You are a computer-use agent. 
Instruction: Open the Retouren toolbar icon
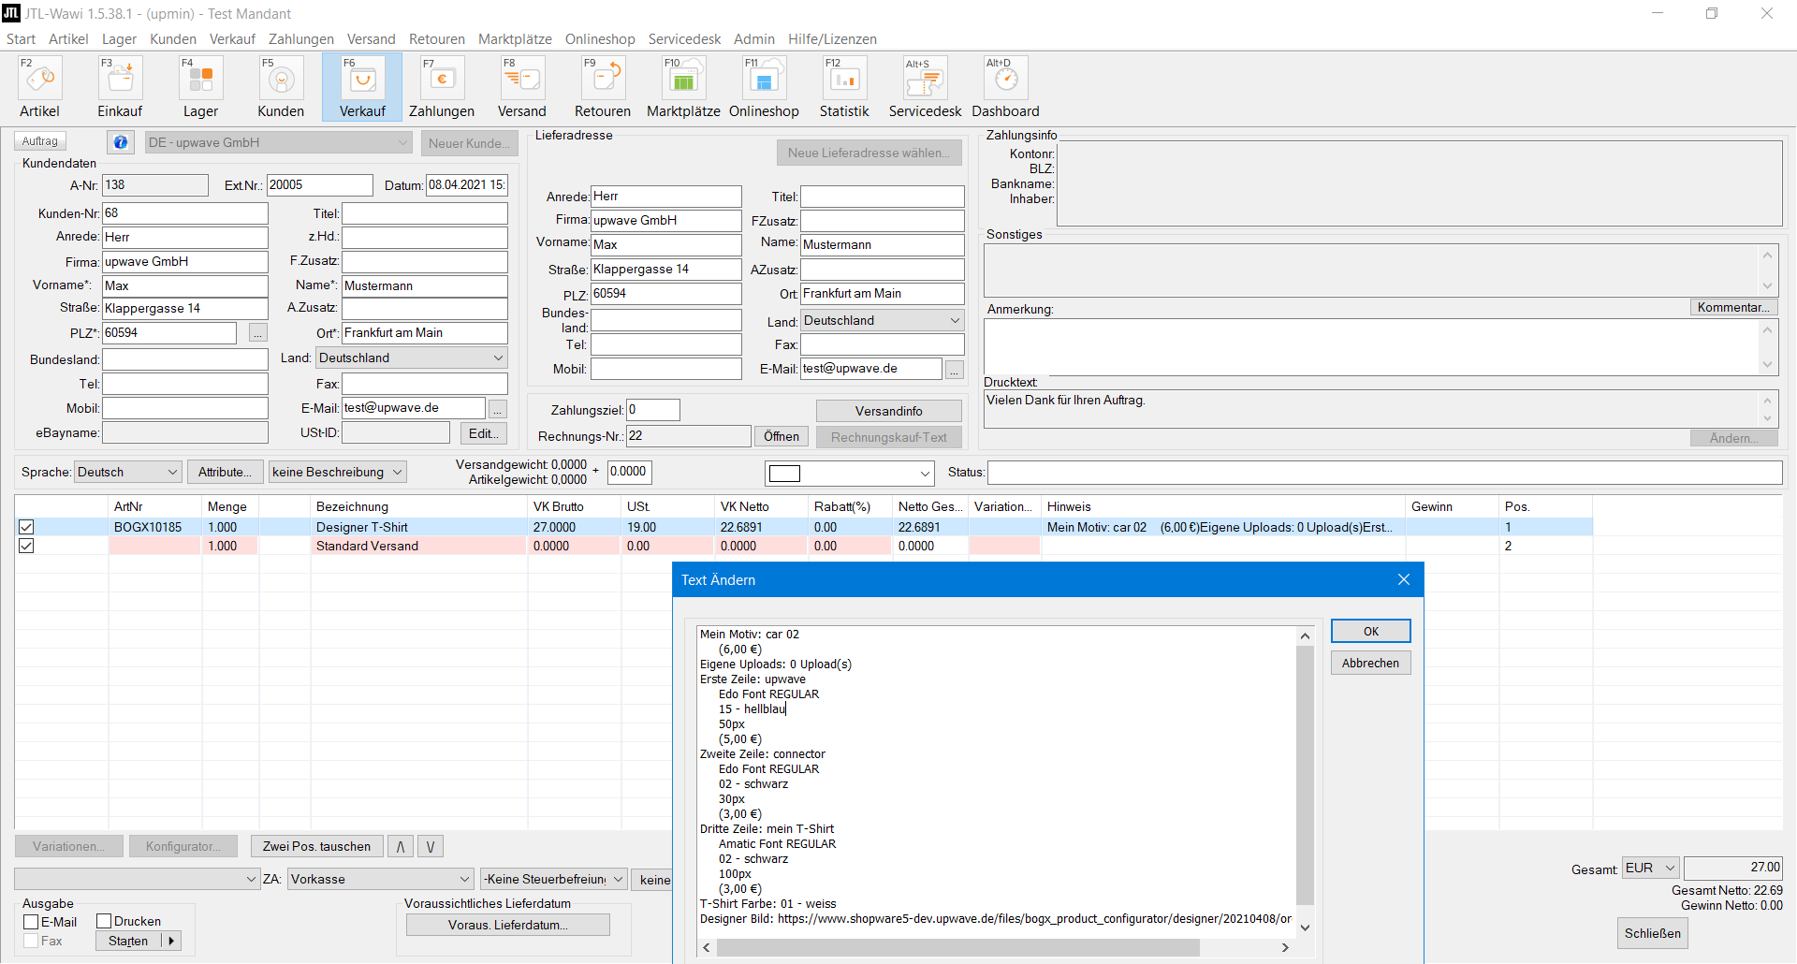pos(603,87)
